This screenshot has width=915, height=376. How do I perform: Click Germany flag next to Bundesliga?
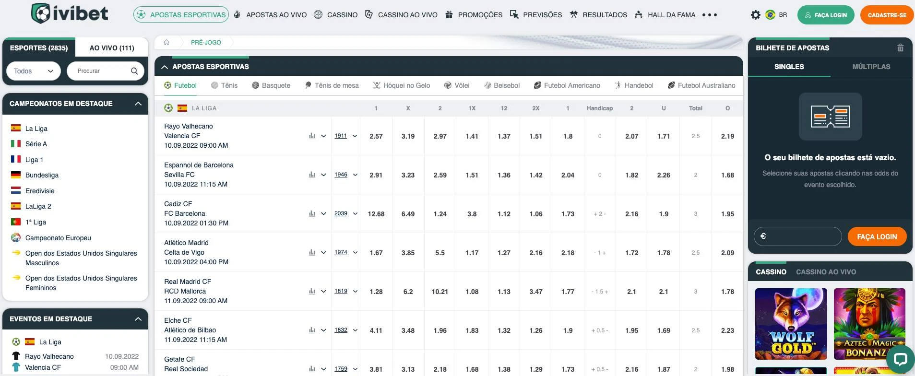coord(16,175)
